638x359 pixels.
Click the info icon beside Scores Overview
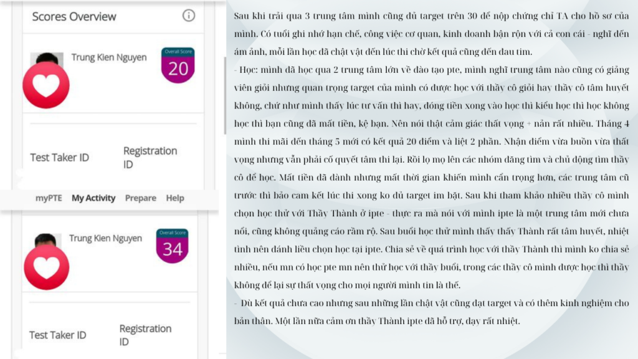point(188,16)
